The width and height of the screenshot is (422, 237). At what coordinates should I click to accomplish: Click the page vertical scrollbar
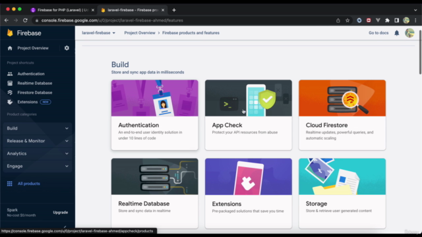click(x=420, y=51)
